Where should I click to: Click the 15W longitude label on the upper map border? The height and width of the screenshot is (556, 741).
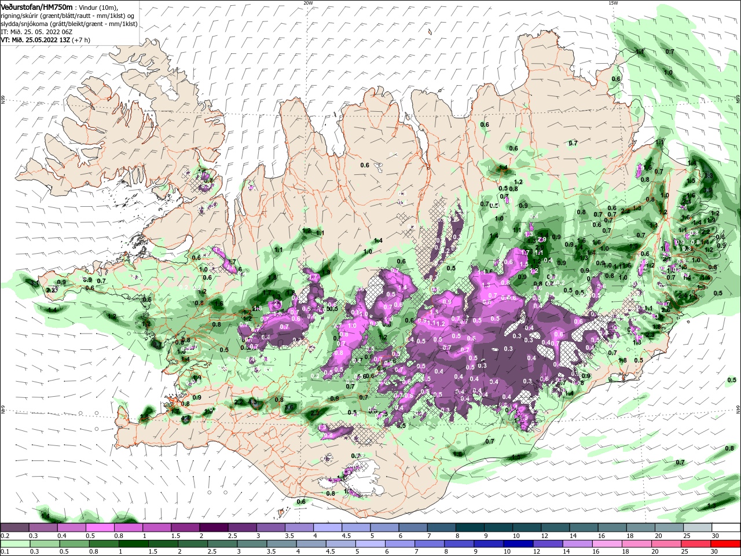613,3
